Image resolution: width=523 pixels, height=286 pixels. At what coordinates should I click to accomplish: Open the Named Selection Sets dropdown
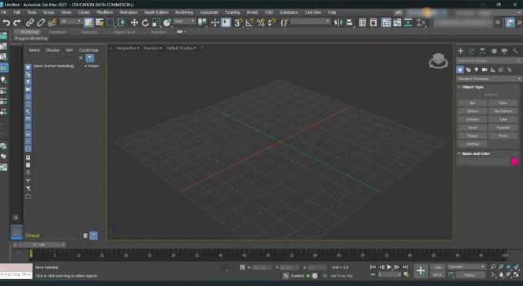pos(310,22)
